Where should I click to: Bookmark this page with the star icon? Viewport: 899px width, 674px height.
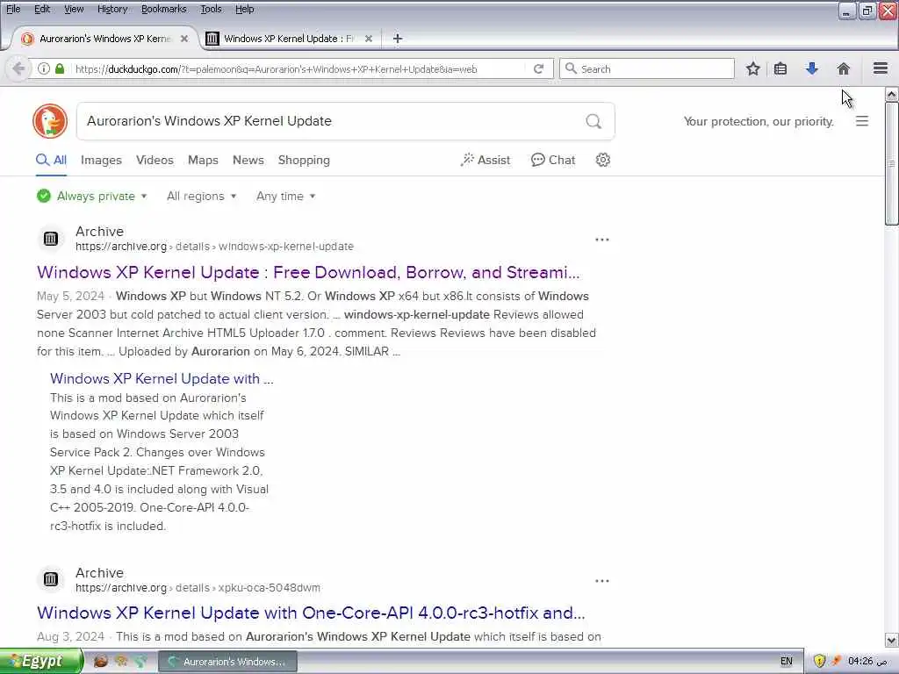[x=752, y=68]
